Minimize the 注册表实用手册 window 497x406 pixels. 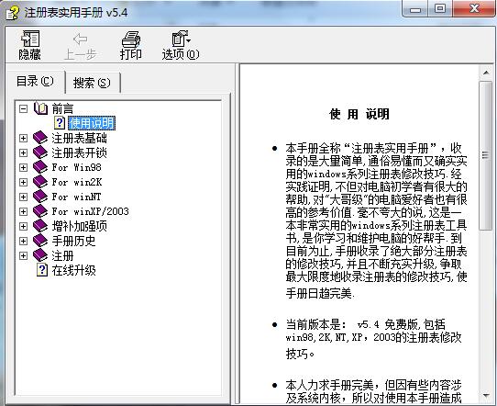coord(415,9)
